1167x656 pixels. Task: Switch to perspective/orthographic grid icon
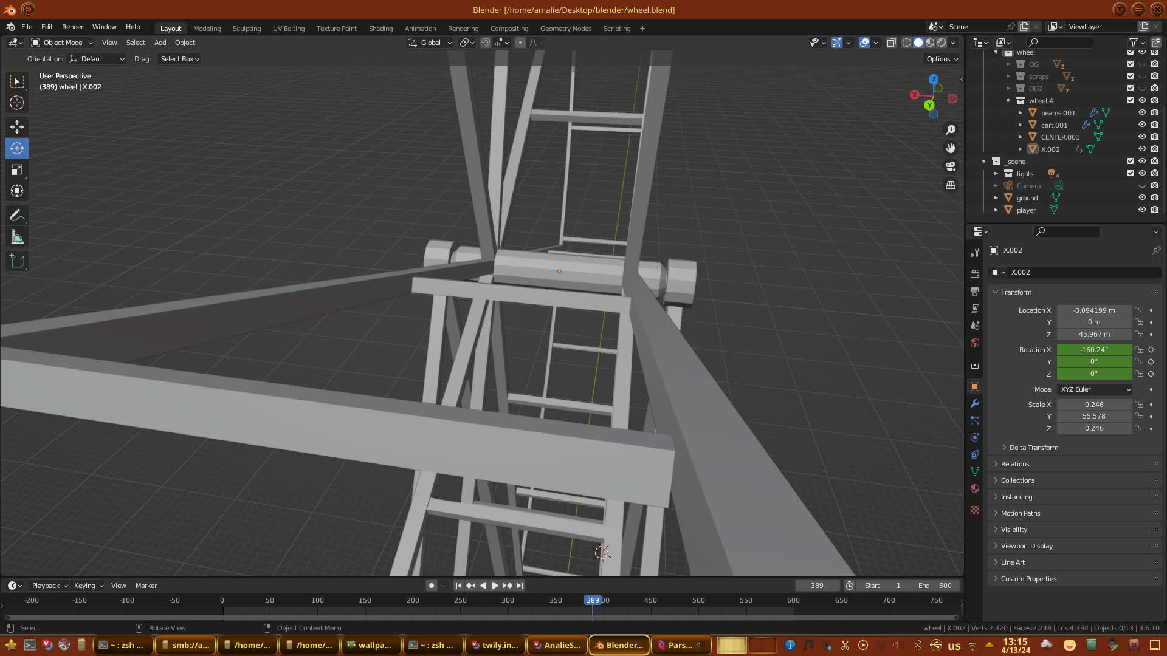coord(951,185)
